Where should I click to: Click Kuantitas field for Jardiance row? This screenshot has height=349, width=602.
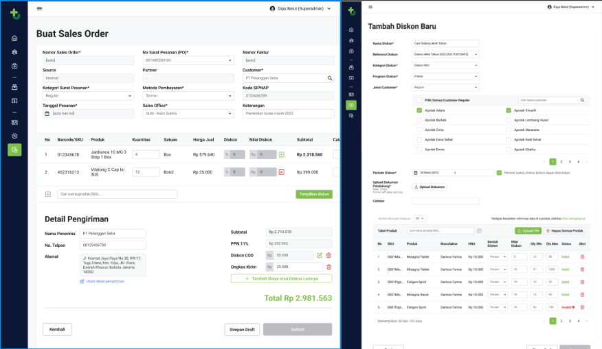pyautogui.click(x=146, y=155)
